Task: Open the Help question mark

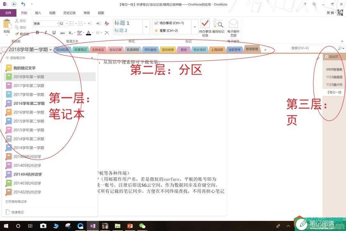Action: click(305, 4)
